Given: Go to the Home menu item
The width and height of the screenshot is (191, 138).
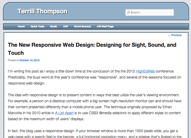Looking at the screenshot, I should point(21,26).
